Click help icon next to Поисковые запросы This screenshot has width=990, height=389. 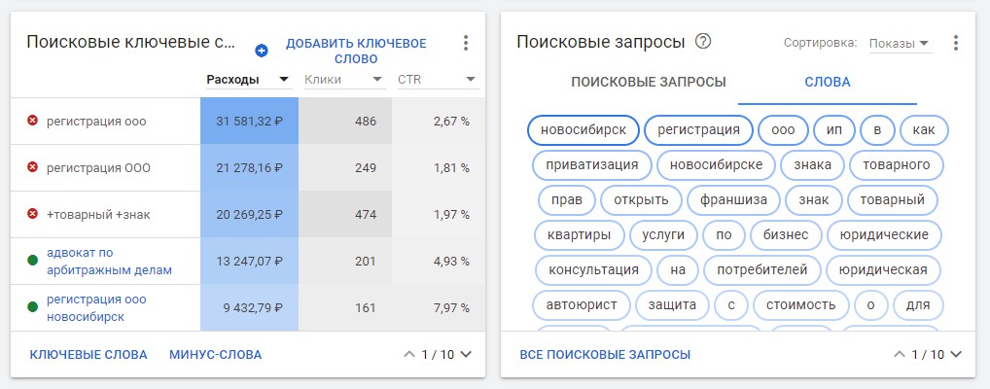tap(703, 41)
